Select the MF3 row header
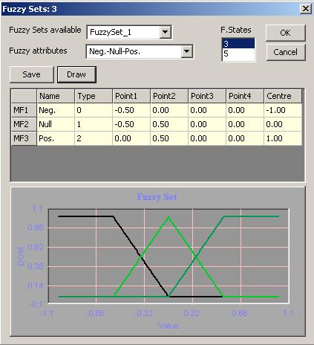Image resolution: width=314 pixels, height=345 pixels. point(24,138)
